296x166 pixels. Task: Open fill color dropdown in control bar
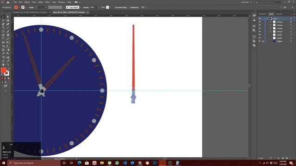coord(19,7)
